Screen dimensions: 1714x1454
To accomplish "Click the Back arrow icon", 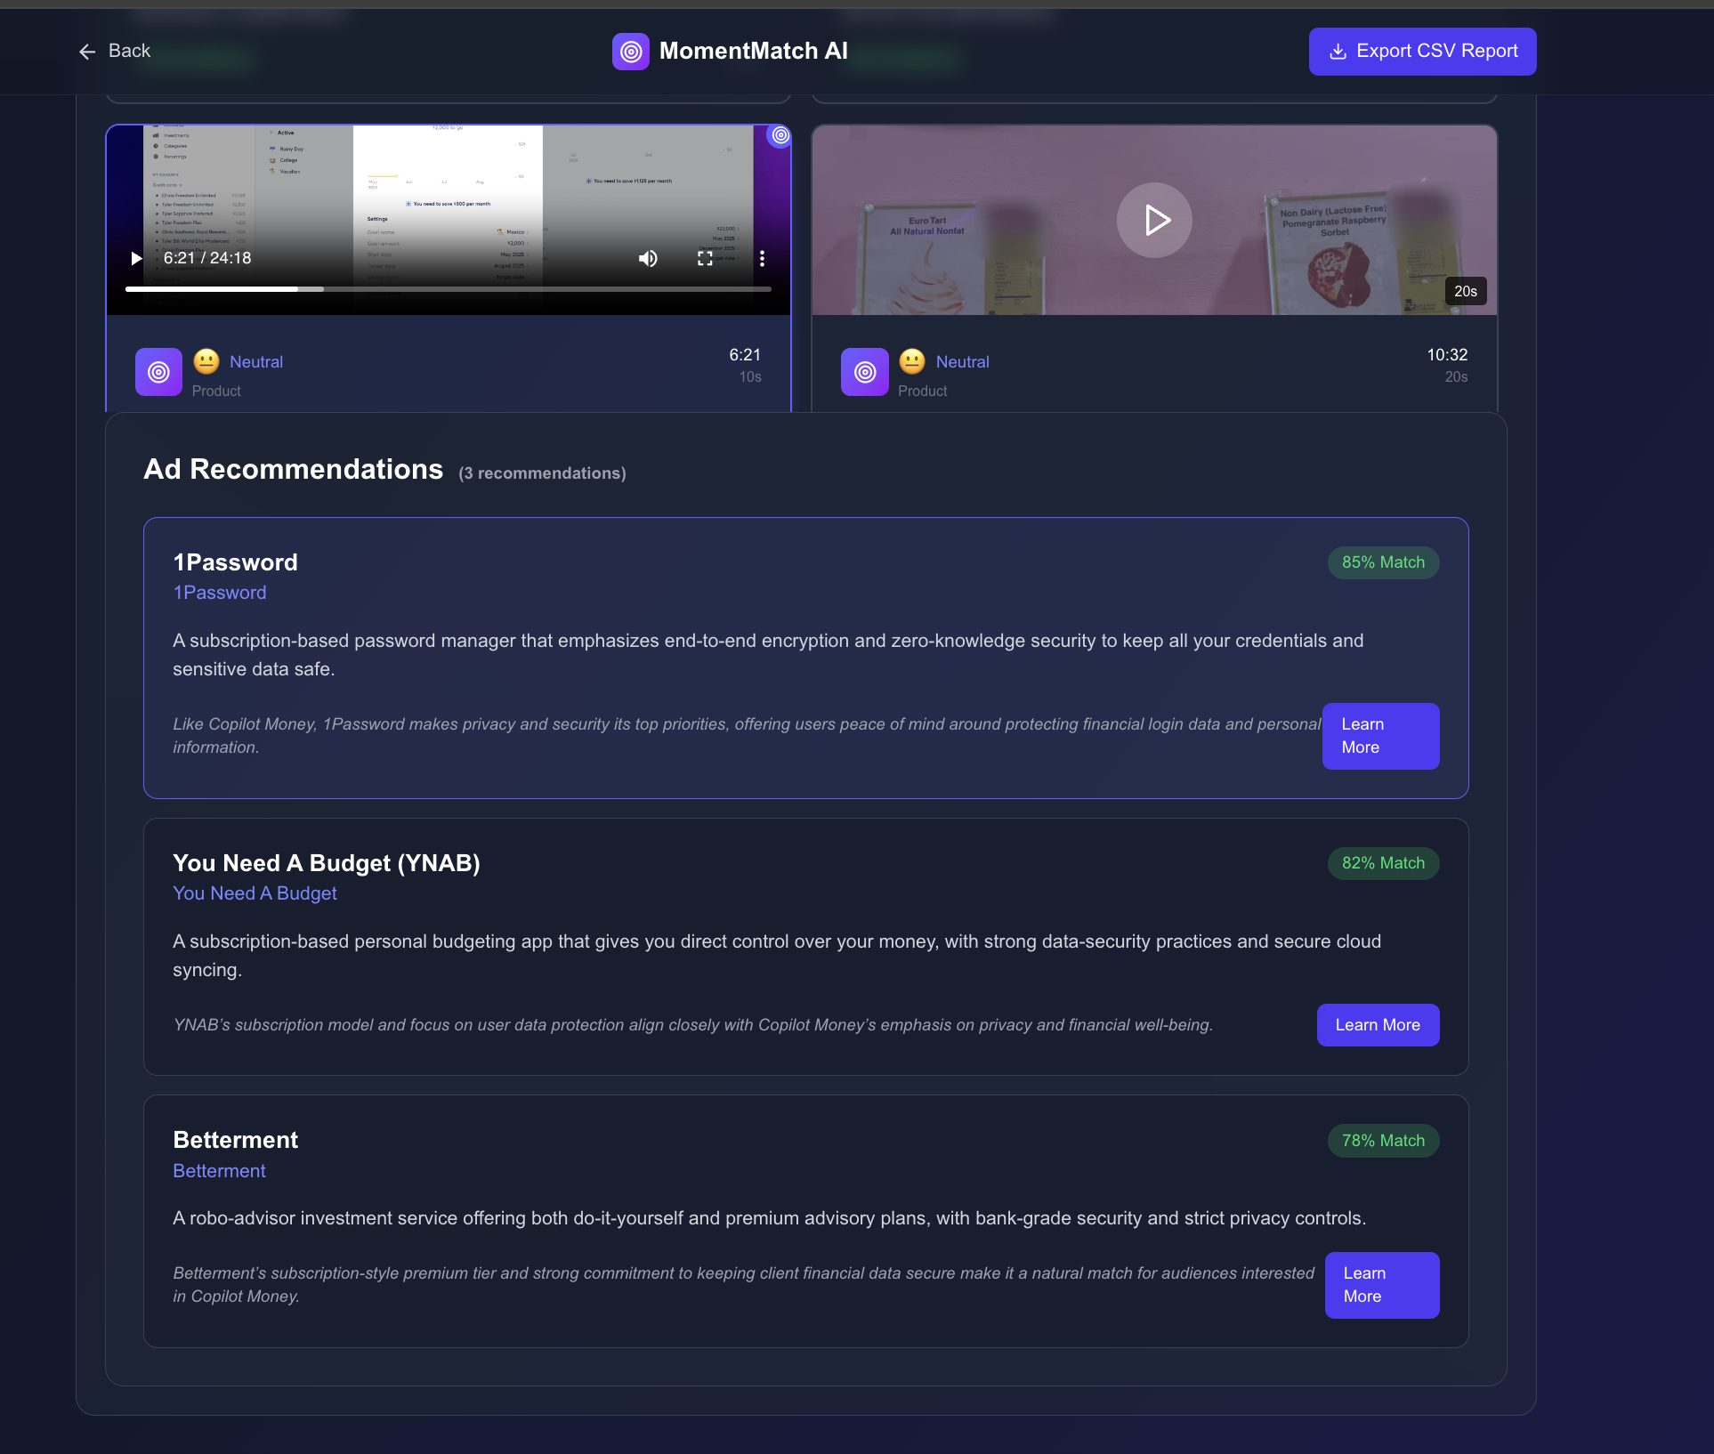I will coord(87,52).
